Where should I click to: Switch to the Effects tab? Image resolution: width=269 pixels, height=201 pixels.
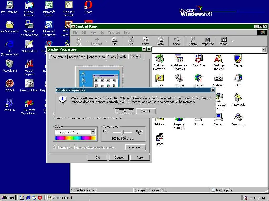click(x=112, y=57)
